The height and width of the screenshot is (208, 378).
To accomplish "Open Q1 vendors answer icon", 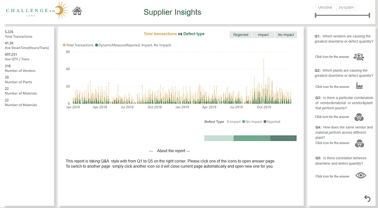I will (x=359, y=57).
